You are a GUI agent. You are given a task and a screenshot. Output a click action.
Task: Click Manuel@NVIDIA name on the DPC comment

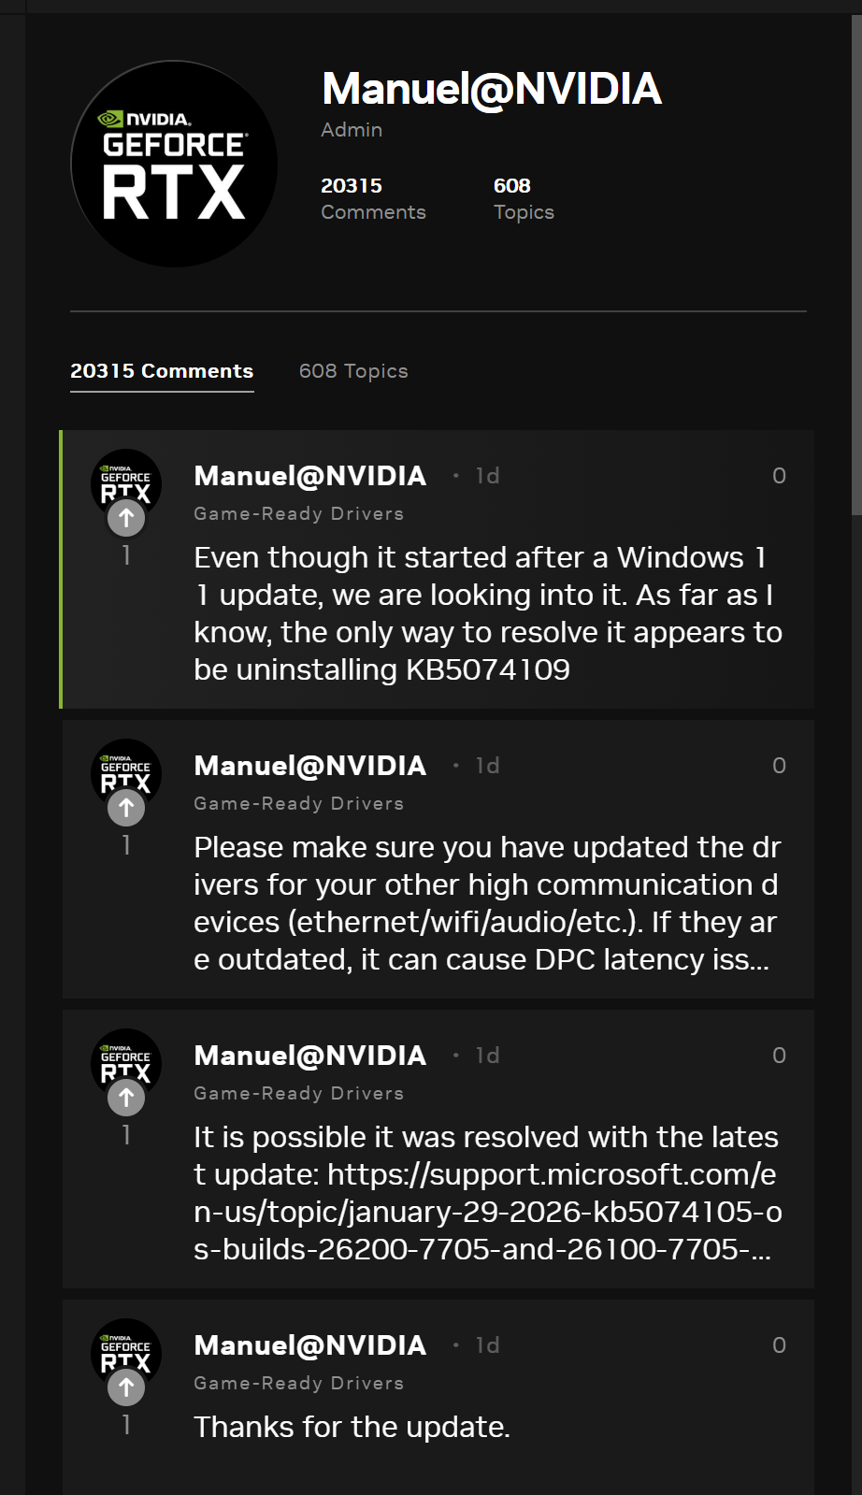309,766
